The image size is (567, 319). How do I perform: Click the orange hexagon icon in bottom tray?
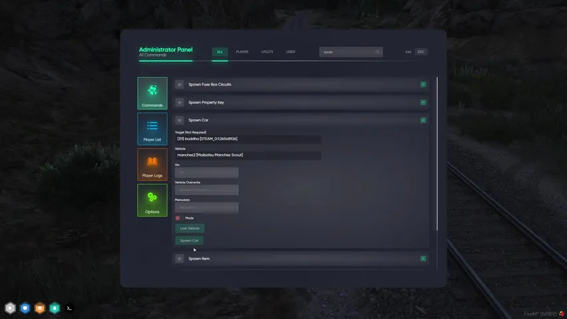[x=40, y=308]
